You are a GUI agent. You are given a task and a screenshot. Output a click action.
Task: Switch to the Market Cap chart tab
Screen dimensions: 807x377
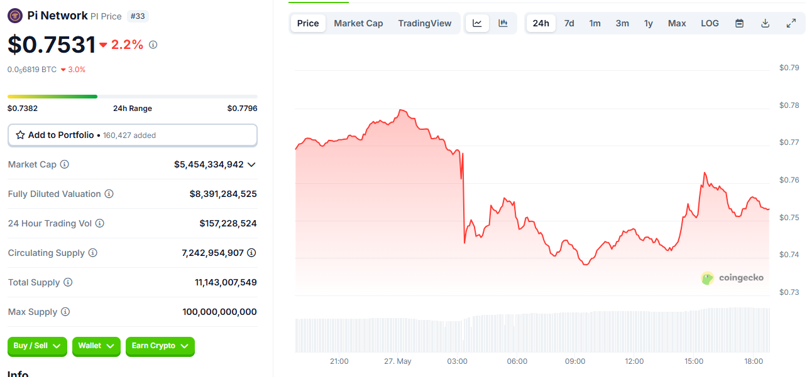(358, 23)
